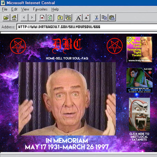
Task: Click the Paste clipboard icon
Action: point(112,18)
